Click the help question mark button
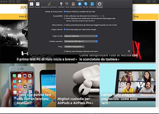 pos(129,51)
